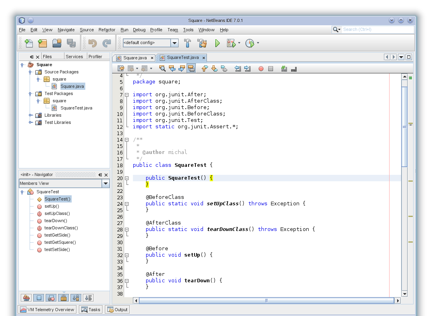Click the New Project toolbar icon
This screenshot has height=316, width=432.
(42, 43)
